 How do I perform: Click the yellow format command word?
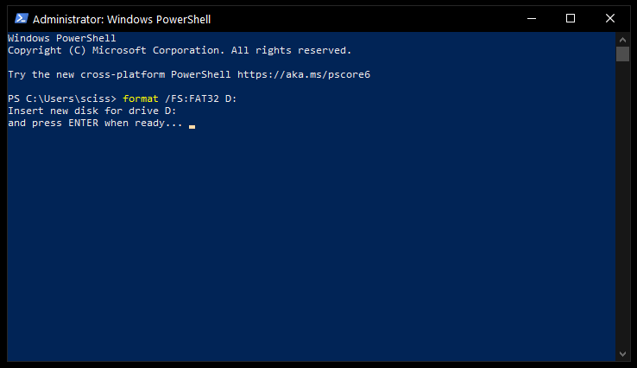coord(141,98)
